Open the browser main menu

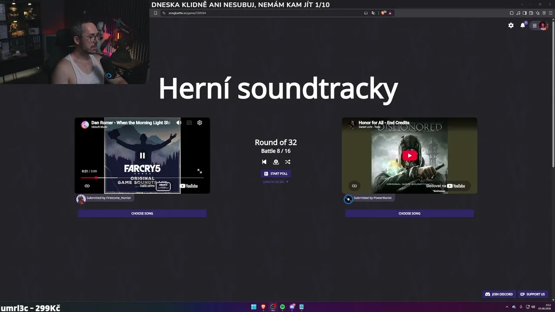pos(551,13)
